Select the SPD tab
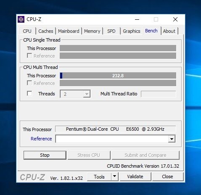The image size is (201, 195). [111, 31]
